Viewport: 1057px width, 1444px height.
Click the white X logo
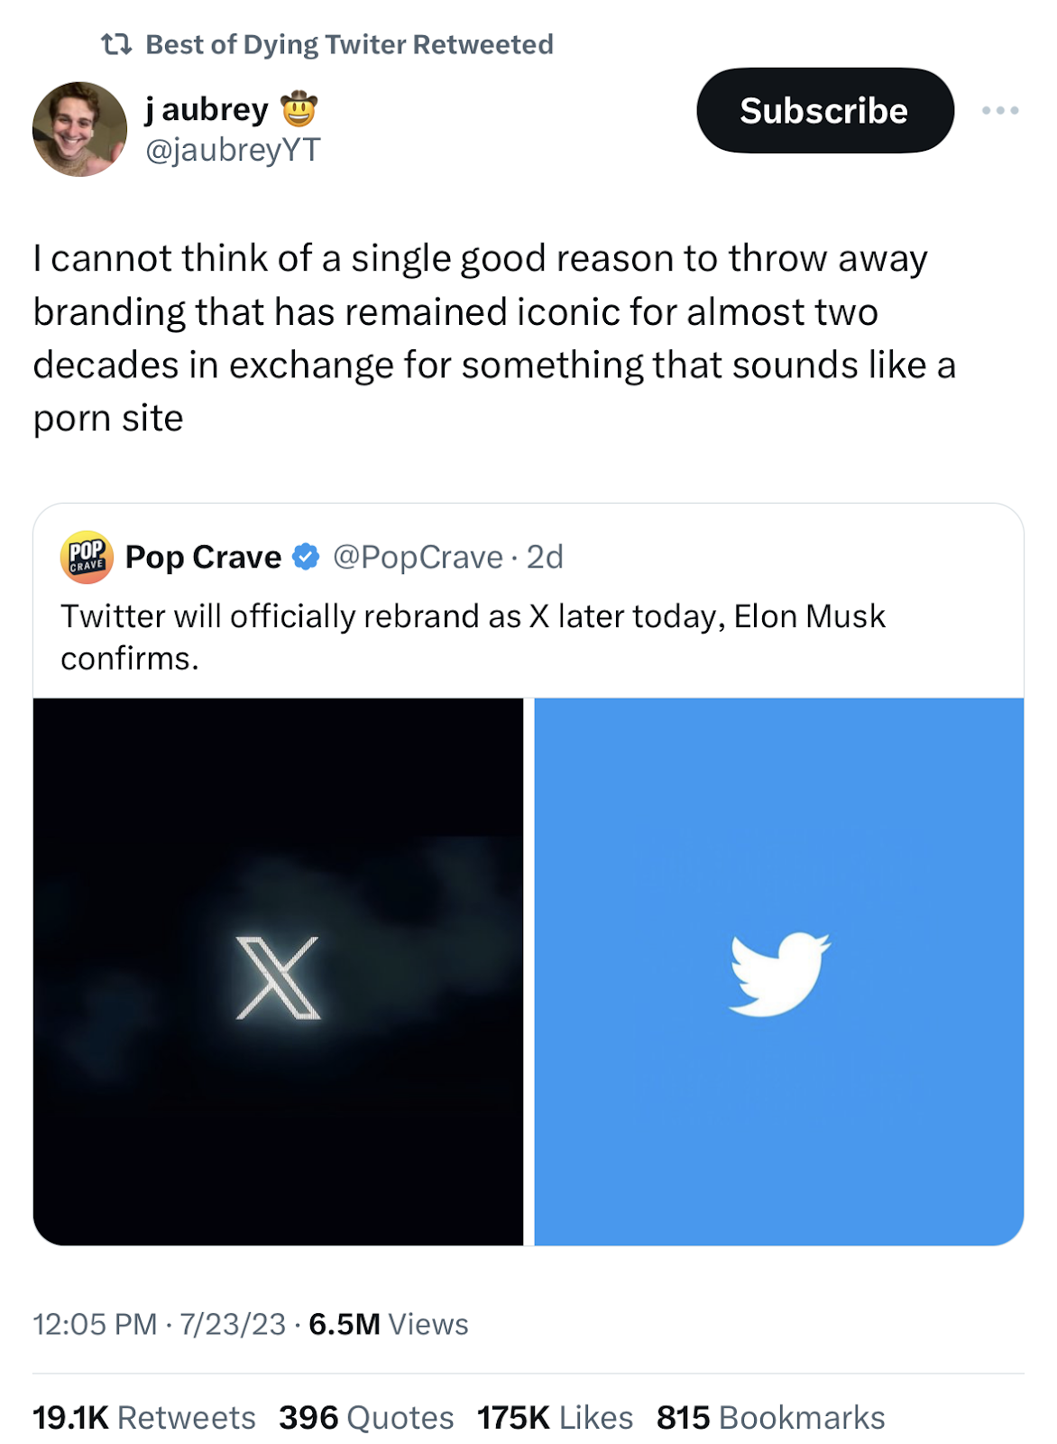(x=278, y=977)
